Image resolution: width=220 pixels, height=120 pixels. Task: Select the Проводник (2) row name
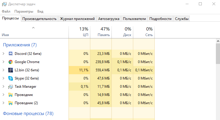tap(26, 103)
